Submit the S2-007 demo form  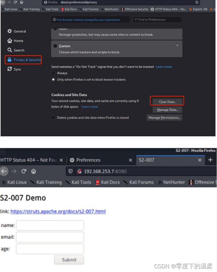coord(69,260)
